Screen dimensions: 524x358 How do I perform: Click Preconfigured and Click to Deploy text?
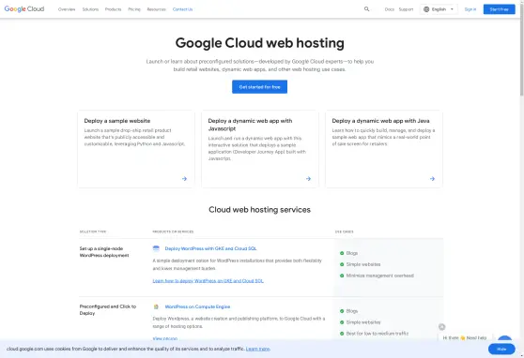108,309
